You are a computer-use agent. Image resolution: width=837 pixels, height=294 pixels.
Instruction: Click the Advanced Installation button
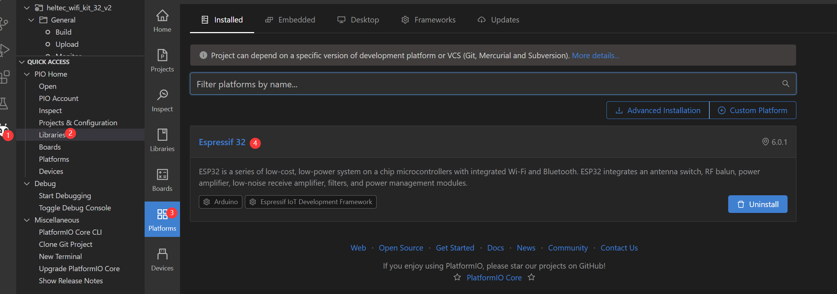658,110
